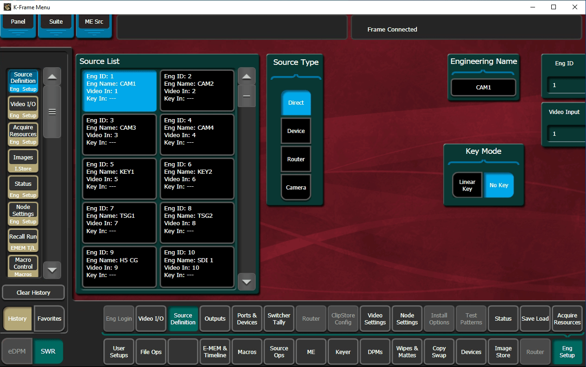Click the history list scroll-down arrow
586x367 pixels.
coord(52,270)
